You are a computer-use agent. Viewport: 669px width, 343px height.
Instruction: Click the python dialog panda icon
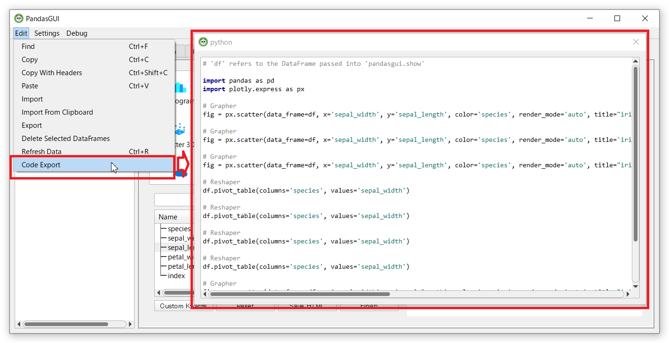pos(203,42)
